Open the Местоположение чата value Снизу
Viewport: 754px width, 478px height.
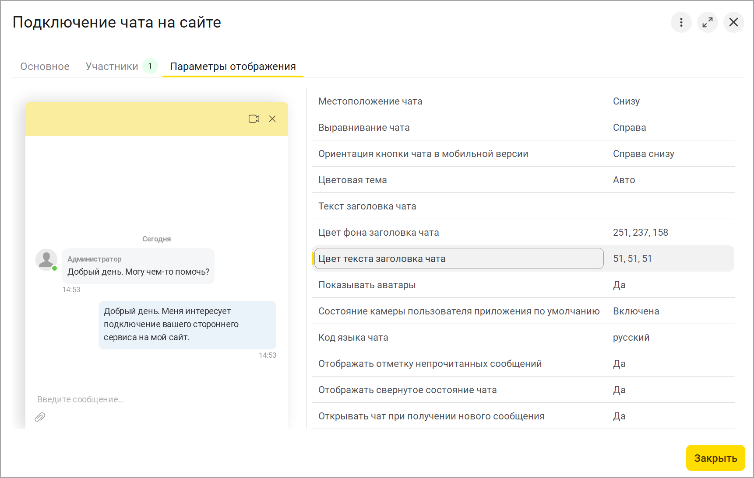[626, 101]
